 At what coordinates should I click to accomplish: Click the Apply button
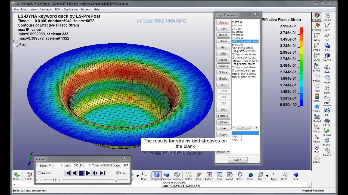pyautogui.click(x=223, y=135)
